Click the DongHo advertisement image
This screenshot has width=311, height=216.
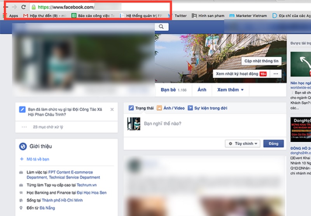[301, 130]
